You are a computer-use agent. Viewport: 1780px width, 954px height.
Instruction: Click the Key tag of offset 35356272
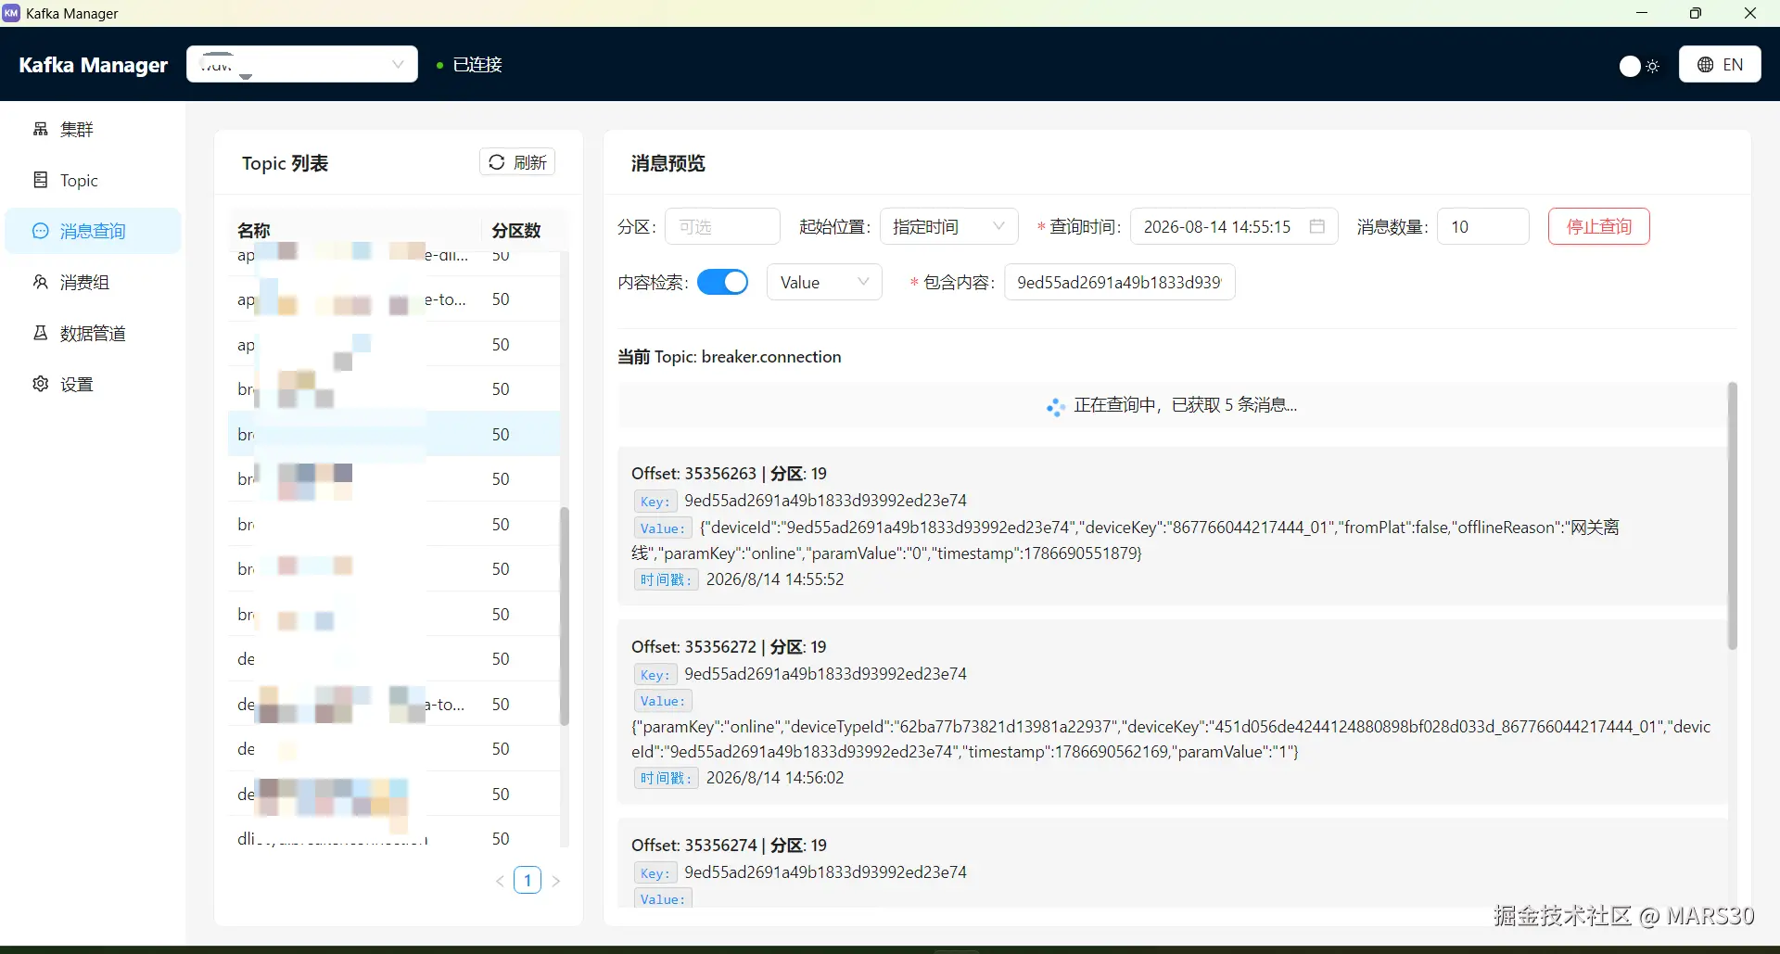(655, 675)
